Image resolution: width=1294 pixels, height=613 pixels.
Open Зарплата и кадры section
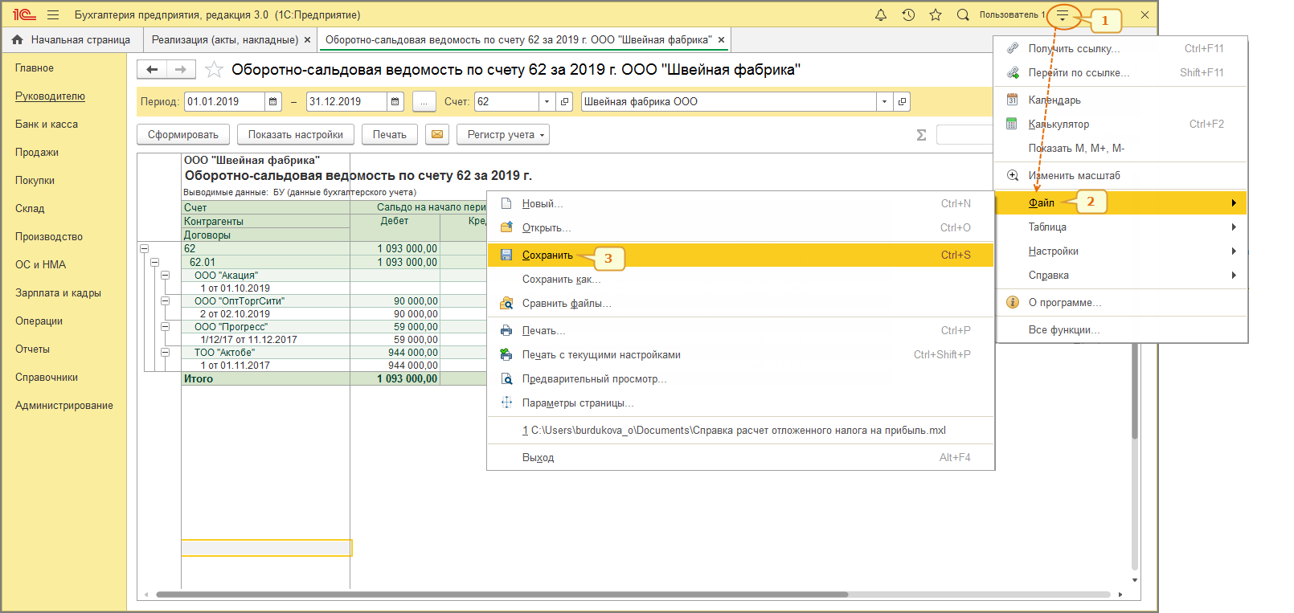tap(58, 292)
